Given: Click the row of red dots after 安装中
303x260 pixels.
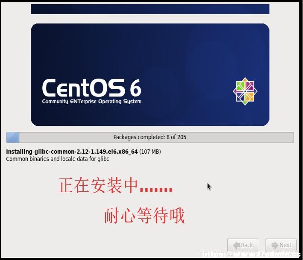Looking at the screenshot, I should click(x=156, y=190).
